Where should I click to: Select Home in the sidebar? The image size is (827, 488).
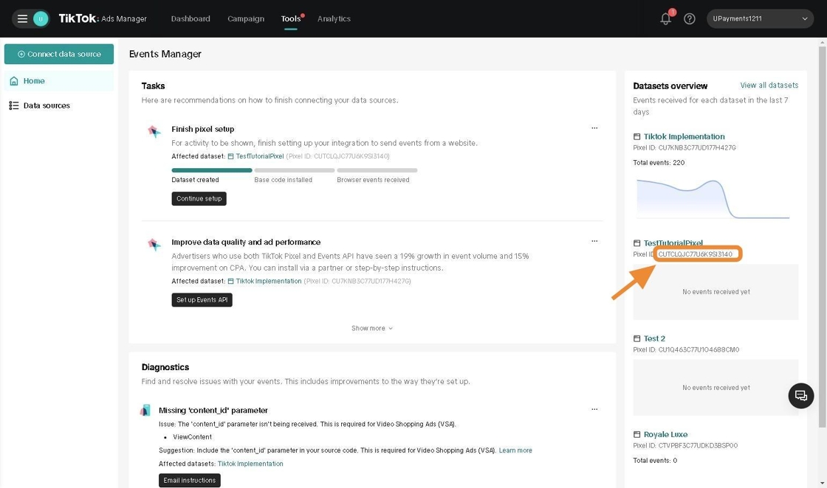[59, 81]
